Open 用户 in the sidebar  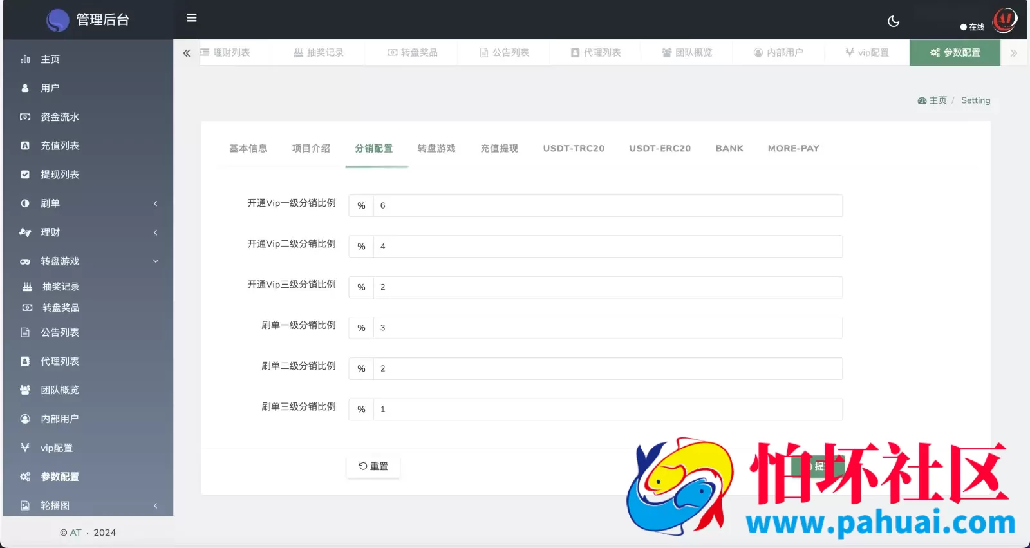click(88, 88)
